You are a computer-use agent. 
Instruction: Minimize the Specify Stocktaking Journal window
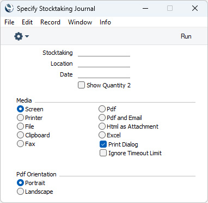pyautogui.click(x=145, y=8)
